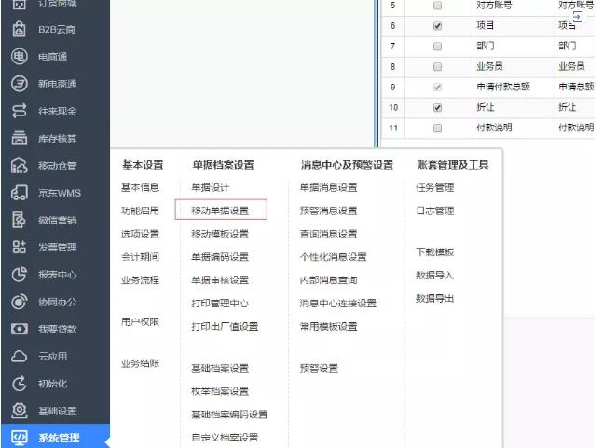Enable the 部门 row checkbox
Viewport: 603px width, 448px height.
(x=437, y=47)
